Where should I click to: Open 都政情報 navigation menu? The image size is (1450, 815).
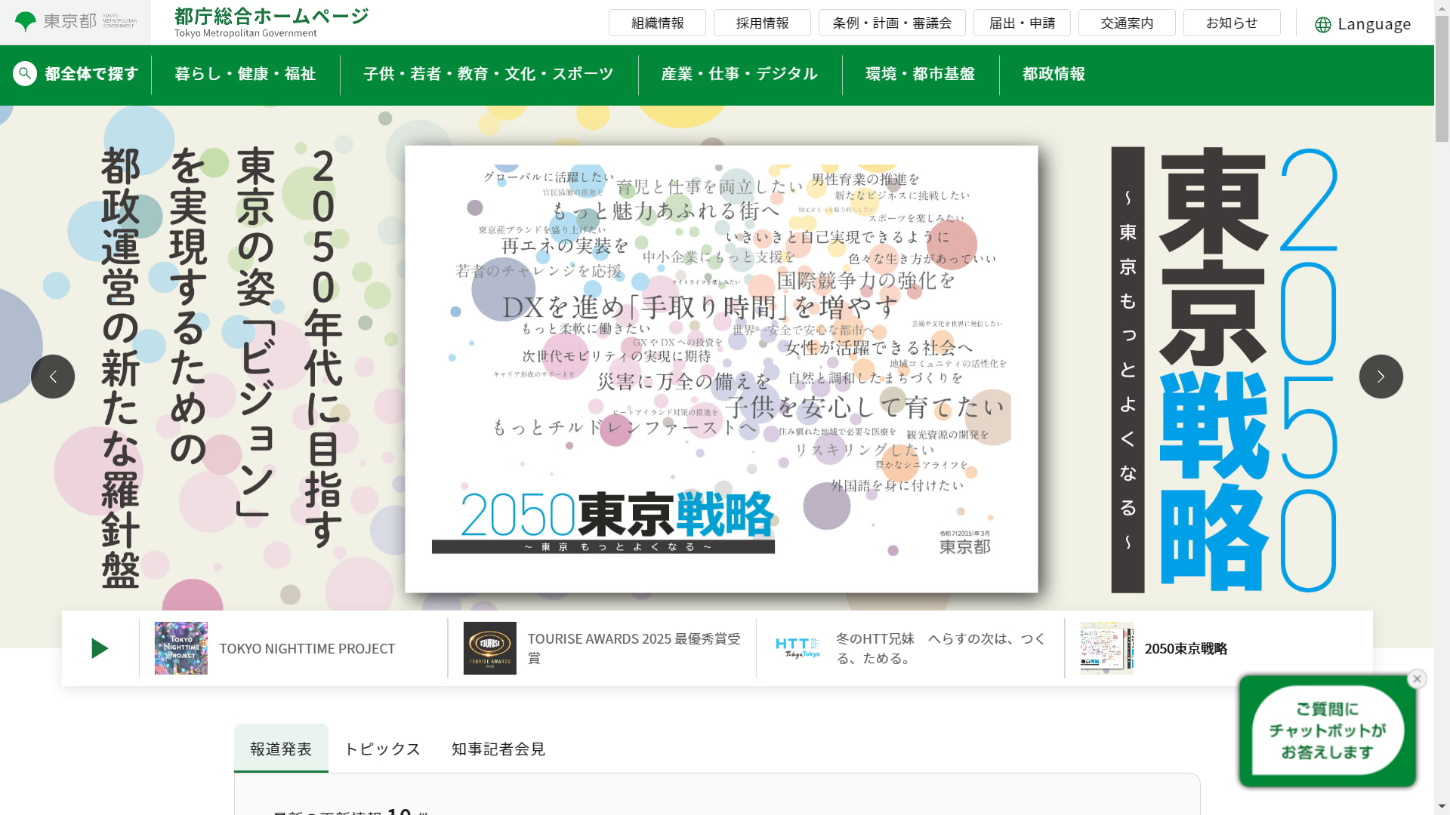(1054, 74)
